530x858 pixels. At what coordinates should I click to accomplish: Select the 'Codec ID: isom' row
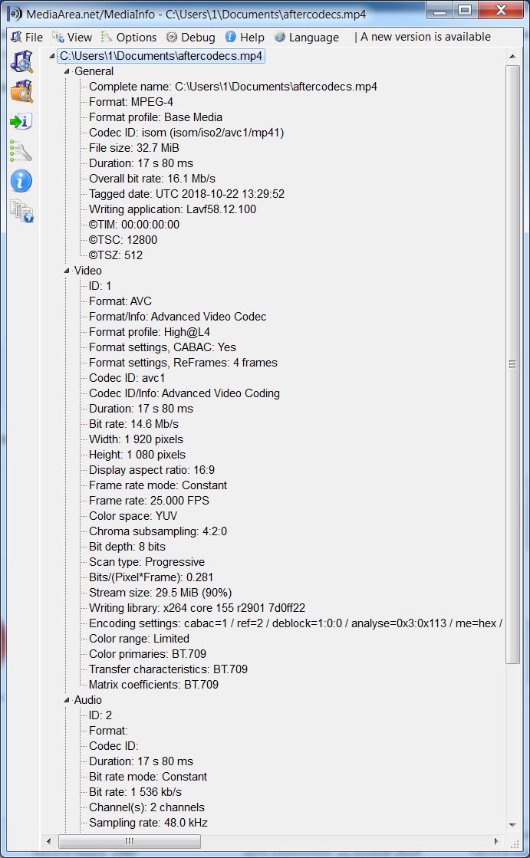[x=186, y=133]
